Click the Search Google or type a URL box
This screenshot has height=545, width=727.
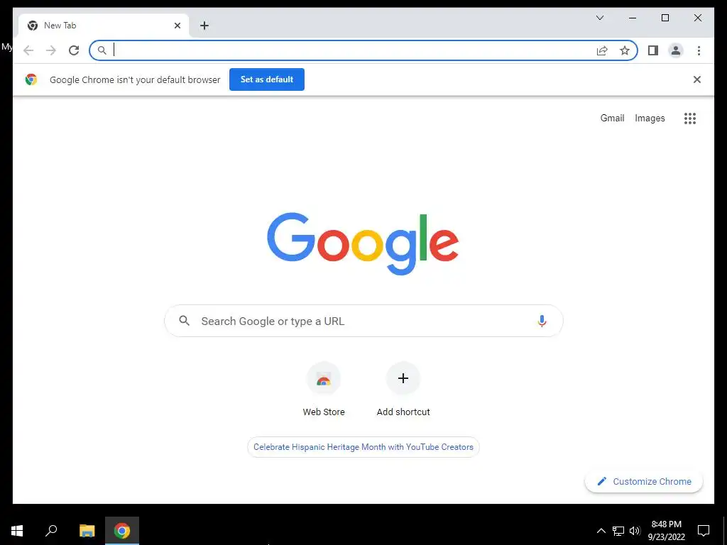pyautogui.click(x=363, y=321)
